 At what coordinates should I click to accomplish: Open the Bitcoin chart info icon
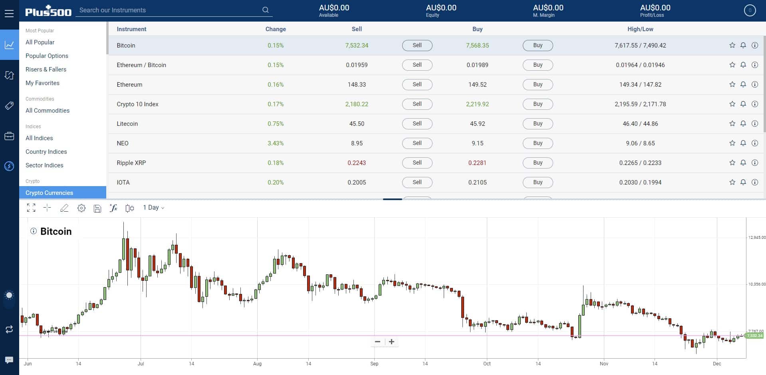tap(34, 231)
